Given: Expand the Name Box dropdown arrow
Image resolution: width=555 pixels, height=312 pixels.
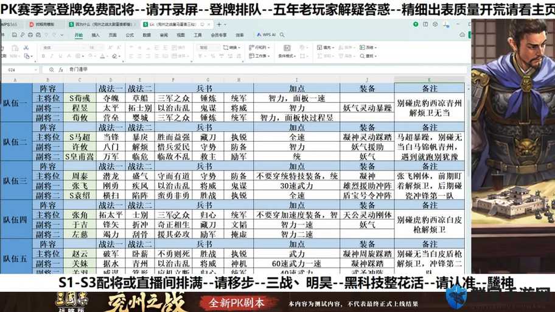Looking at the screenshot, I should pos(36,70).
